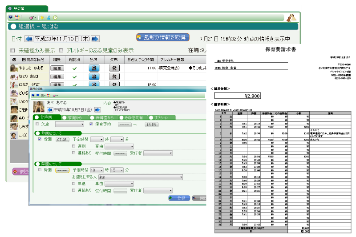Click the clock icon in main toolbar
Image resolution: width=356 pixels, height=237 pixels.
tap(55, 17)
